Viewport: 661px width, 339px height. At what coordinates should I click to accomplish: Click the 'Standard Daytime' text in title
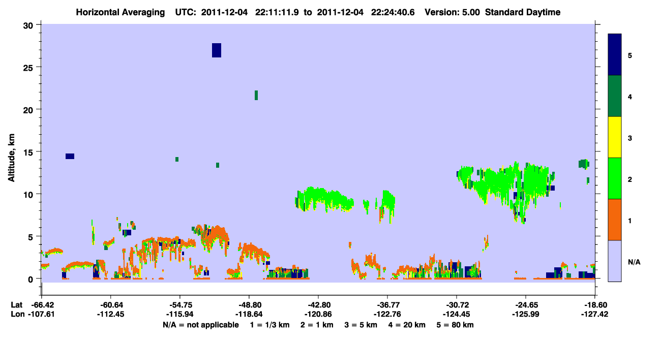[x=523, y=12]
